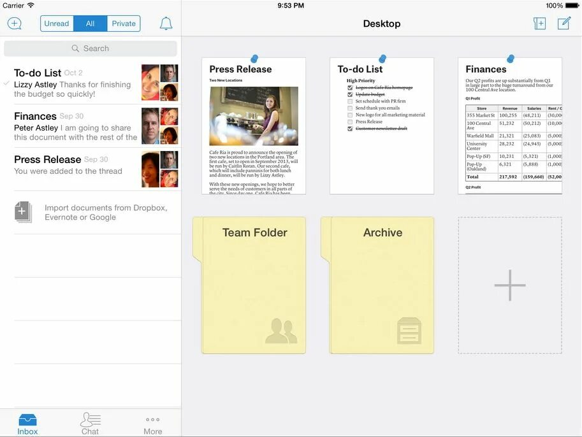Screen dimensions: 582x437
Task: Switch to the Unread tab
Action: (x=57, y=23)
